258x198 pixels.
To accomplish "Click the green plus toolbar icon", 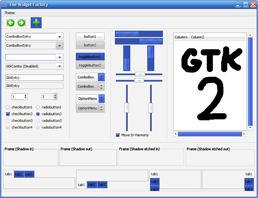I will [x=36, y=23].
